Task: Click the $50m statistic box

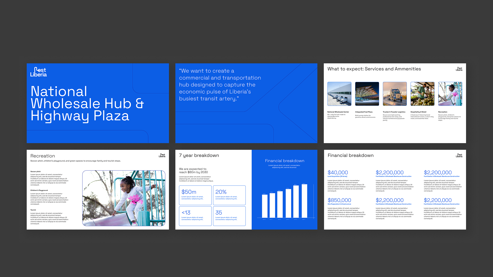Action: point(195,195)
